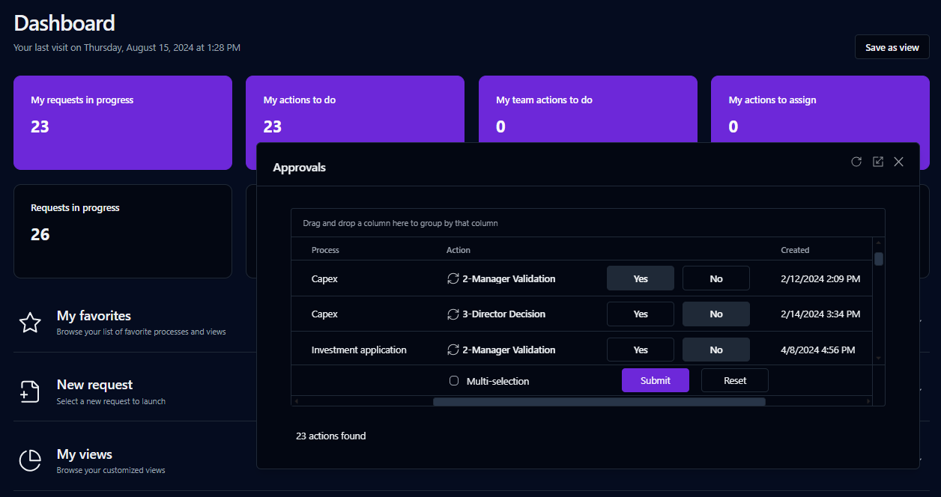Enable the Multi-selection checkbox

[x=454, y=381]
